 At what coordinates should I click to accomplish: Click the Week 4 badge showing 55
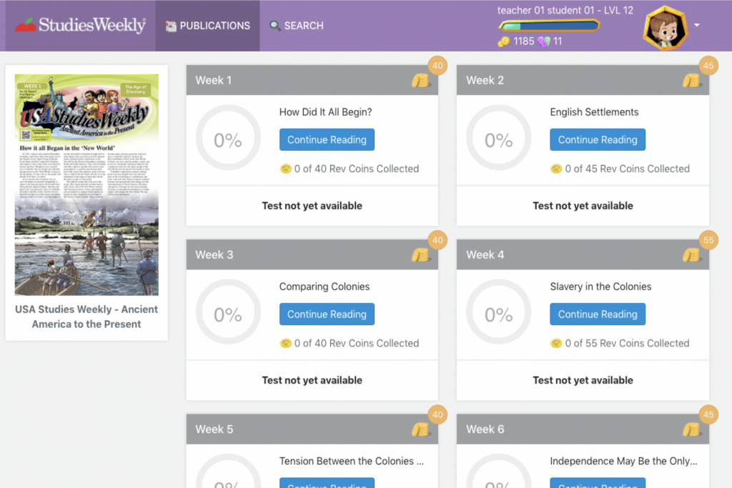[x=708, y=240]
